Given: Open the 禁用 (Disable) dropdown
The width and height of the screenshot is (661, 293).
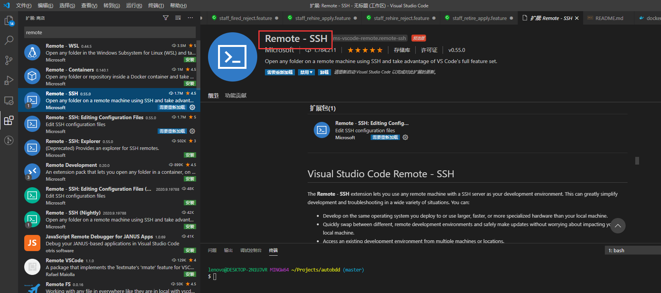Looking at the screenshot, I should pyautogui.click(x=306, y=72).
